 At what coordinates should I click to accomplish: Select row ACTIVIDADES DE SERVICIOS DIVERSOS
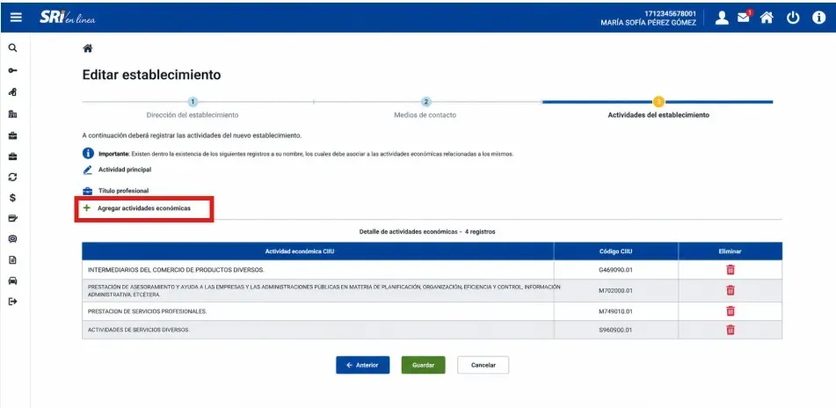tap(432, 330)
